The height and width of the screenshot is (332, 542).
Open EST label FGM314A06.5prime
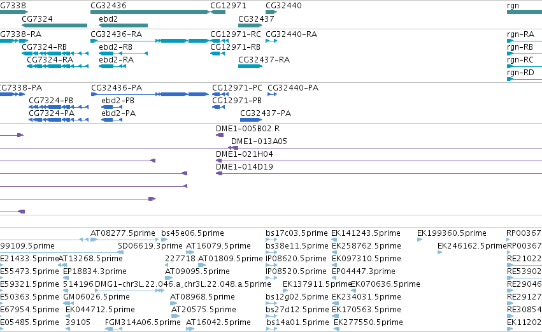tap(143, 322)
